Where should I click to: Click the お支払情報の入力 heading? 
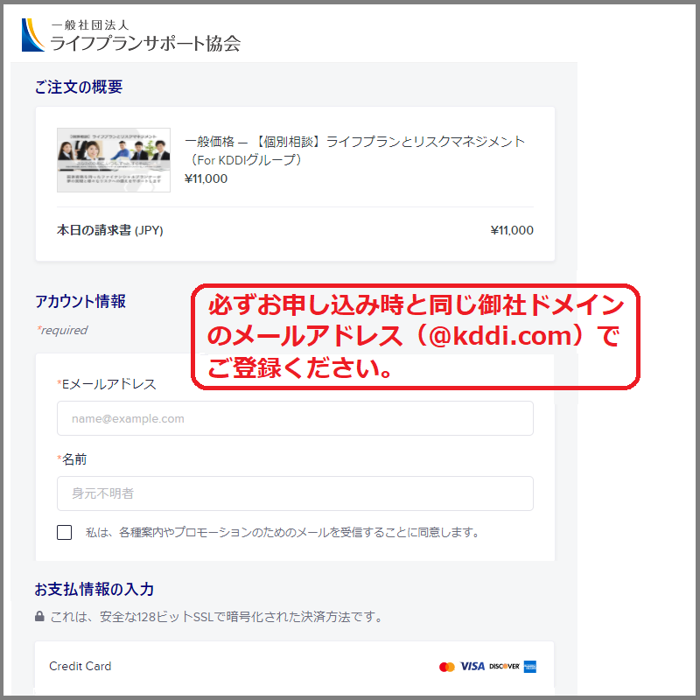tap(94, 589)
